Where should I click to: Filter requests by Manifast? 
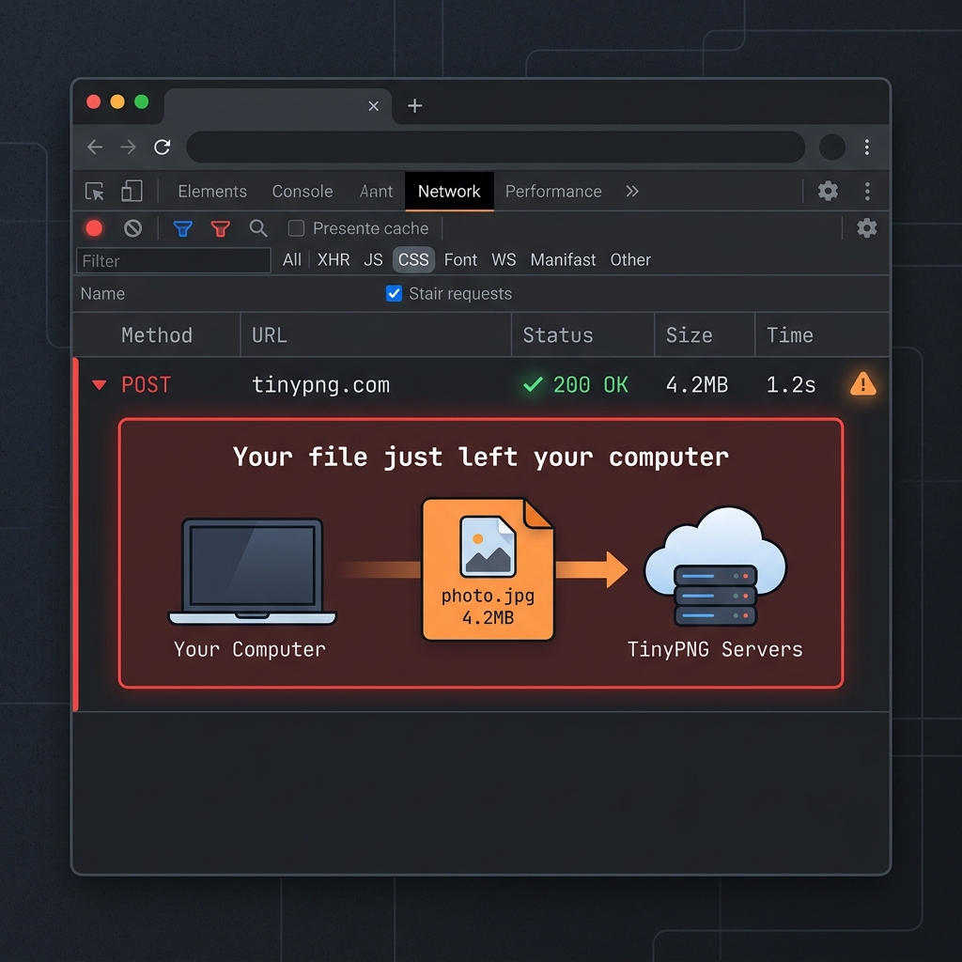pyautogui.click(x=564, y=259)
